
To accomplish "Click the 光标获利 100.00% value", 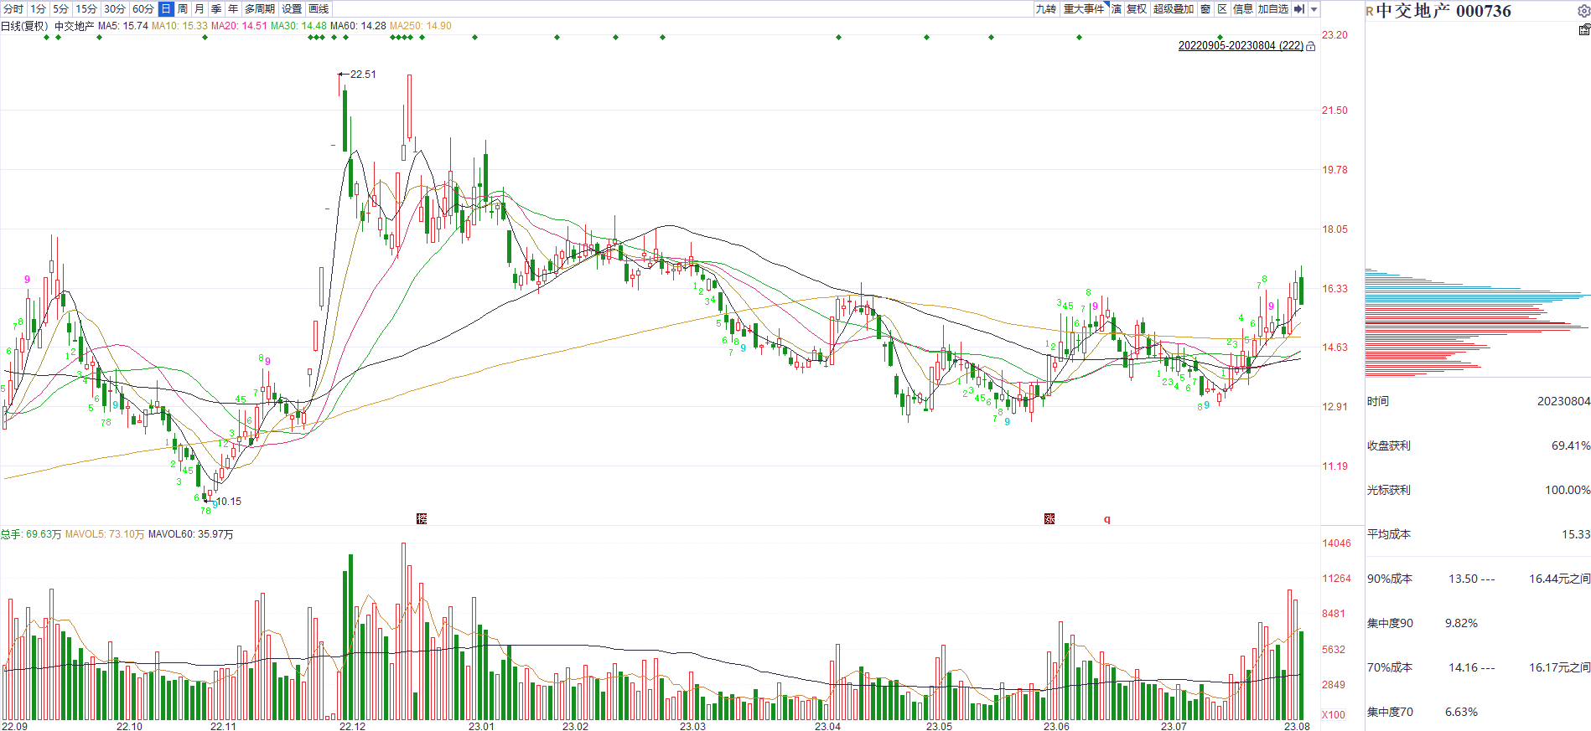I will [x=1568, y=491].
